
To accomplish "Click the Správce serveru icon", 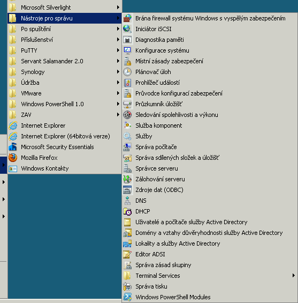I will pos(127,168).
